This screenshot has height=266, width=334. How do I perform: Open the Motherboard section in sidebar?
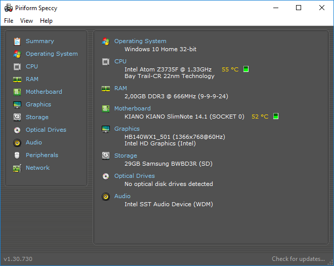(x=44, y=92)
